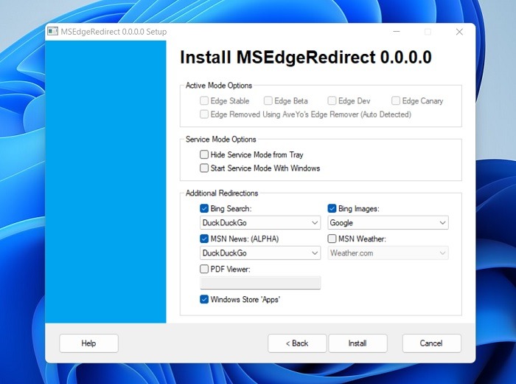Open the Bing Search engine dropdown

point(260,223)
